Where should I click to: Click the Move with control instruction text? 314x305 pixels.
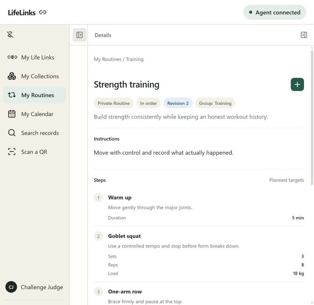(x=164, y=153)
